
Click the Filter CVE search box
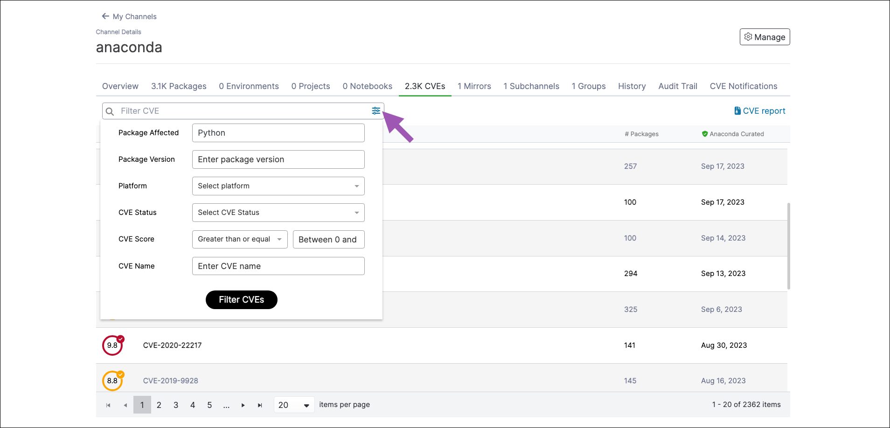tap(243, 111)
